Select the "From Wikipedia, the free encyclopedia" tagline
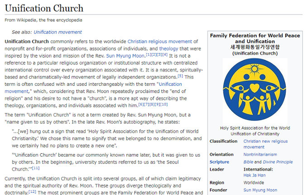The image size is (308, 195). [43, 20]
